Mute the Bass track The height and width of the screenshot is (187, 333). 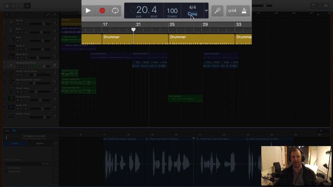pyautogui.click(x=18, y=32)
